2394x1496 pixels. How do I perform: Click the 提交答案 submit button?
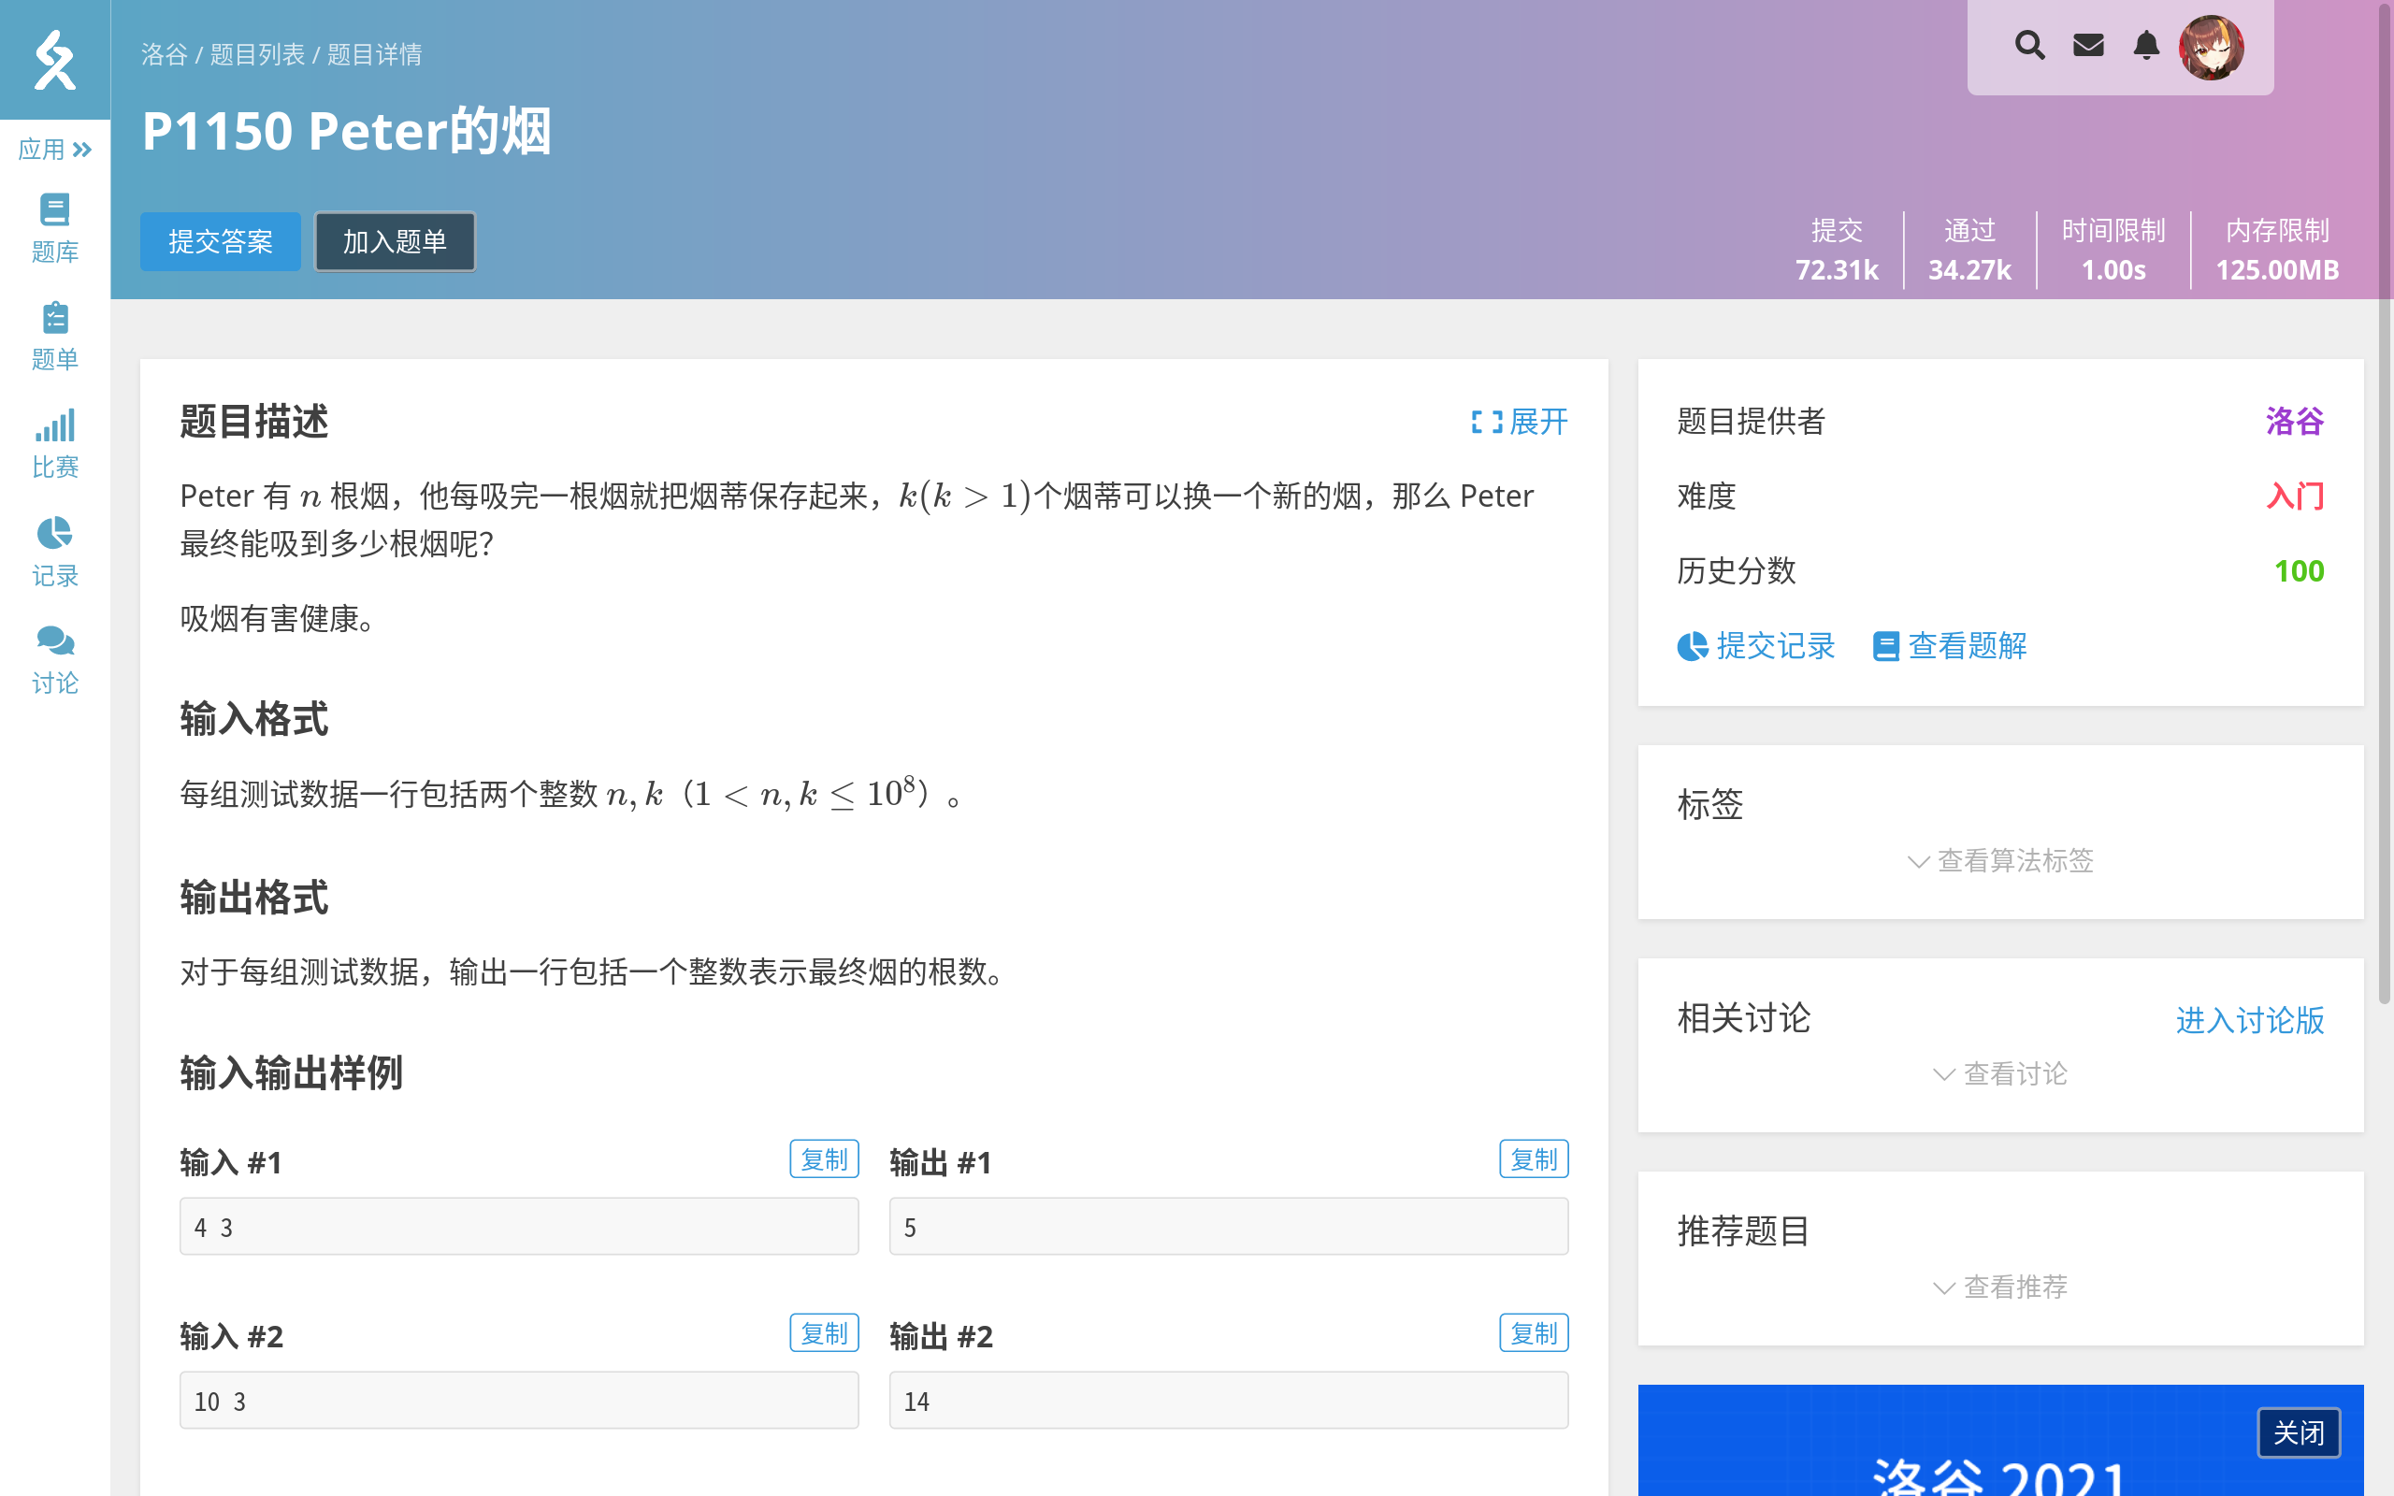pos(220,240)
